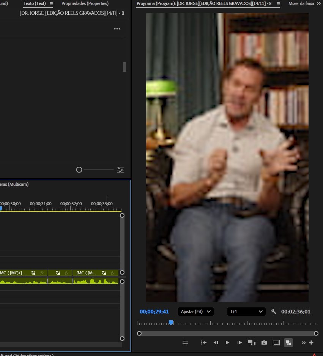Click multicam icon on [MC ([M clip

point(104,273)
